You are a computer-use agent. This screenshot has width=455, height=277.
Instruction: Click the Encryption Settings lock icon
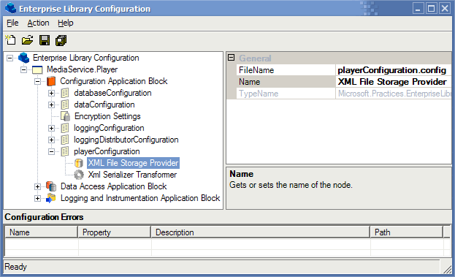[x=66, y=116]
